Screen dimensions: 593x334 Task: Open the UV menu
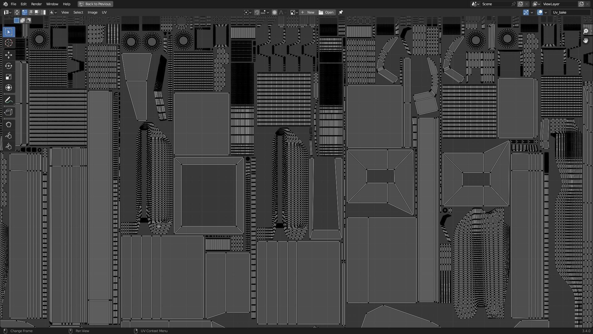[104, 12]
